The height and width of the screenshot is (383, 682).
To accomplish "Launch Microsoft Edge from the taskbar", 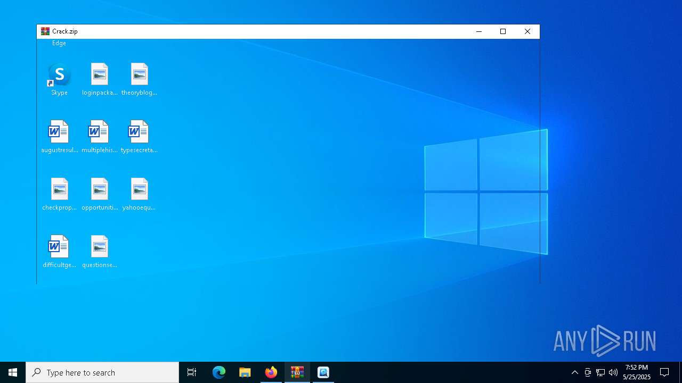I will pos(219,372).
